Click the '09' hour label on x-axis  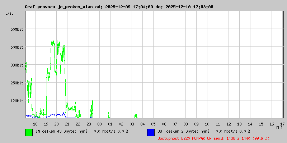point(196,124)
